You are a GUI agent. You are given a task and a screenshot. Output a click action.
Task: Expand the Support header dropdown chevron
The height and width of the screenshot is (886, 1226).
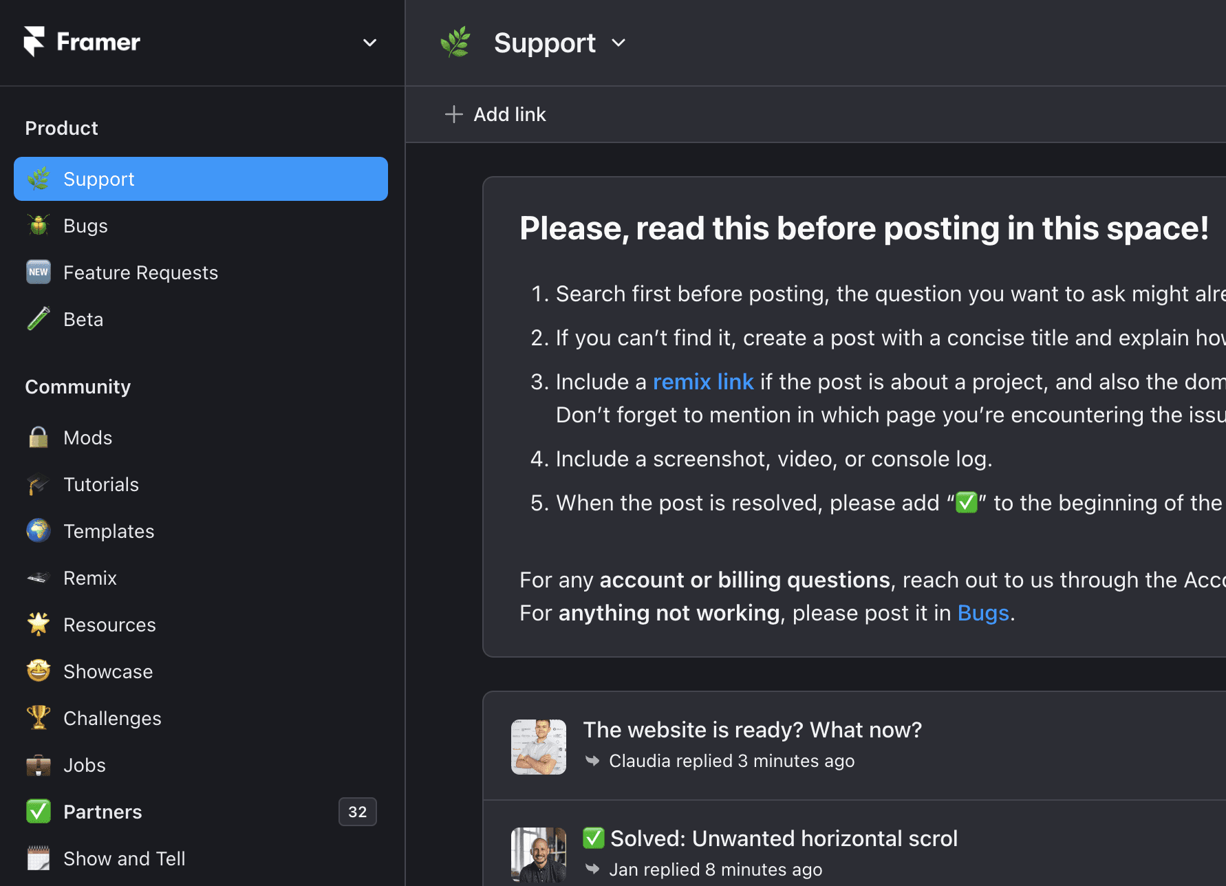(x=619, y=43)
